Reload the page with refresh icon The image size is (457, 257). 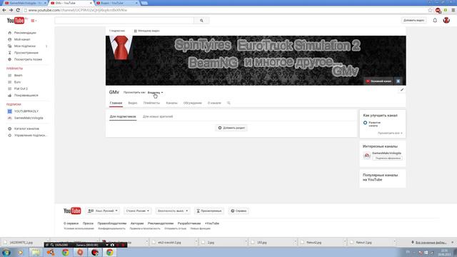[18, 10]
